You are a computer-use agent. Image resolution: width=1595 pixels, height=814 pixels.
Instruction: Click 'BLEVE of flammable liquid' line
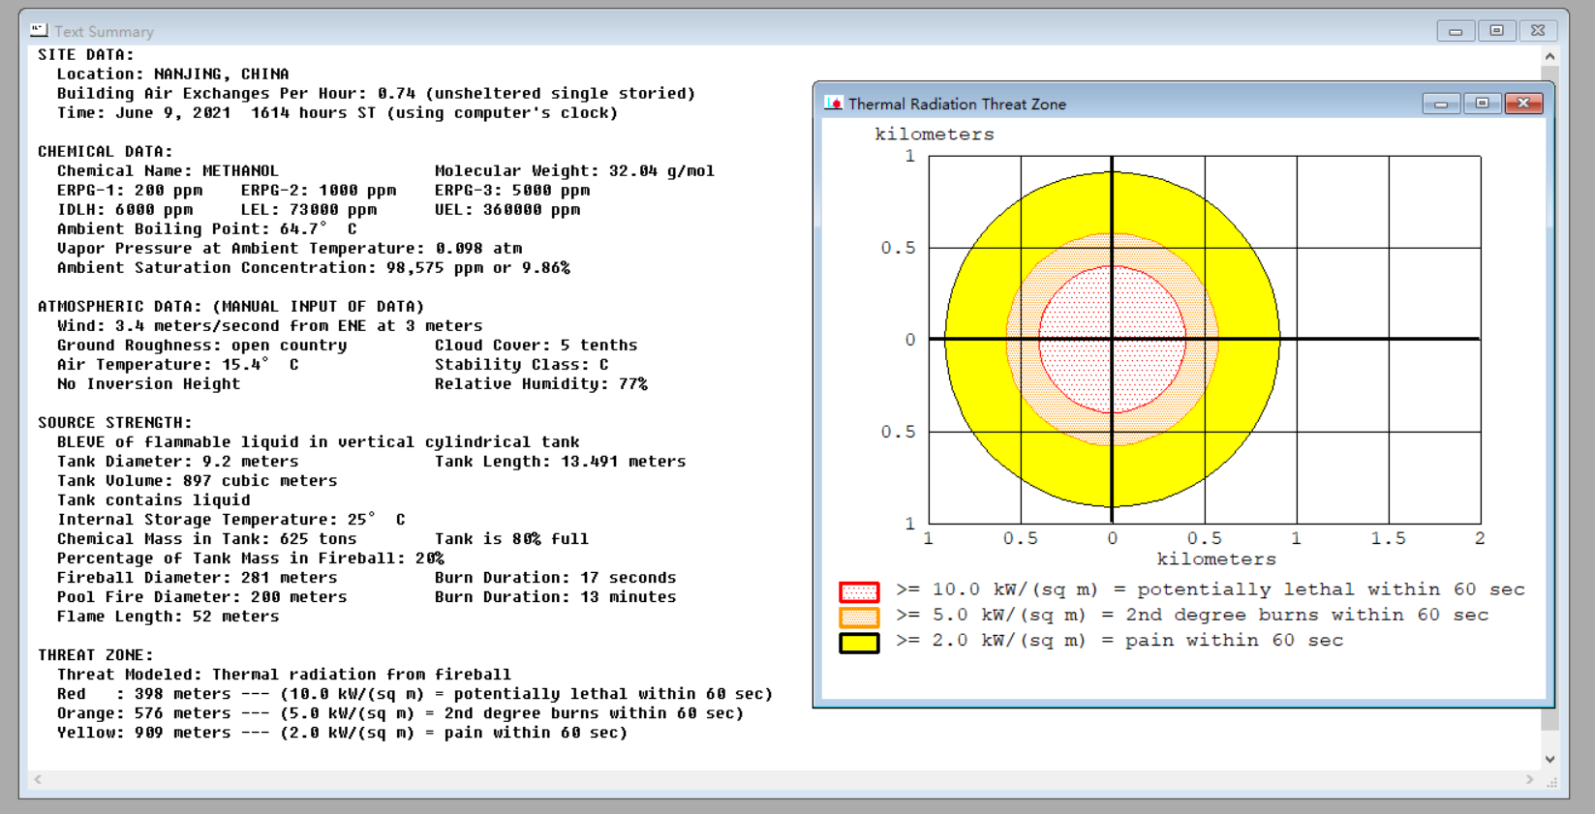(319, 442)
